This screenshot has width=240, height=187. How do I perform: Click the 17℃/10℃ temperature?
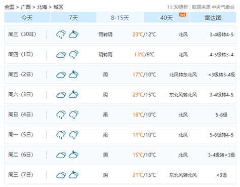144,74
